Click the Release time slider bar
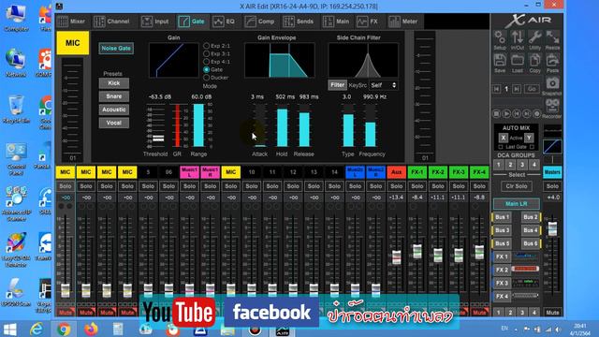 (x=304, y=125)
